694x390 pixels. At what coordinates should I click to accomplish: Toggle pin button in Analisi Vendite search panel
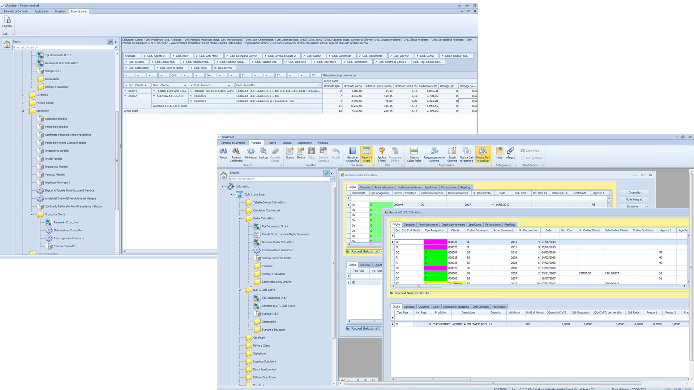point(110,42)
